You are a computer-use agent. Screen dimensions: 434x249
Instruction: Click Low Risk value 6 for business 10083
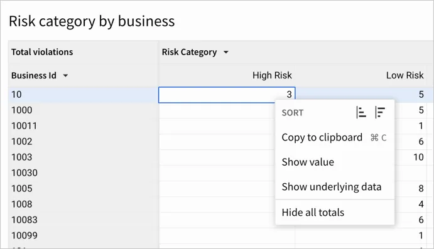(x=421, y=220)
